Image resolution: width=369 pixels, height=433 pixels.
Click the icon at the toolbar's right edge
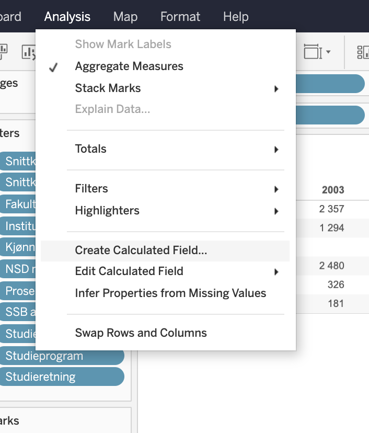pos(363,51)
